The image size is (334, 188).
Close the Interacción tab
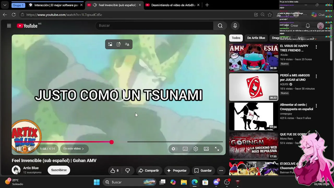(81, 5)
